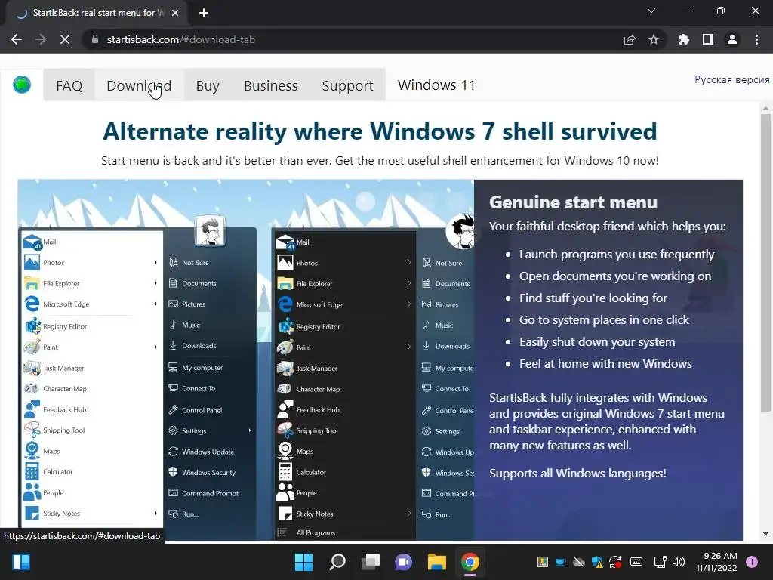Open Chrome's three-dot menu

tap(756, 39)
